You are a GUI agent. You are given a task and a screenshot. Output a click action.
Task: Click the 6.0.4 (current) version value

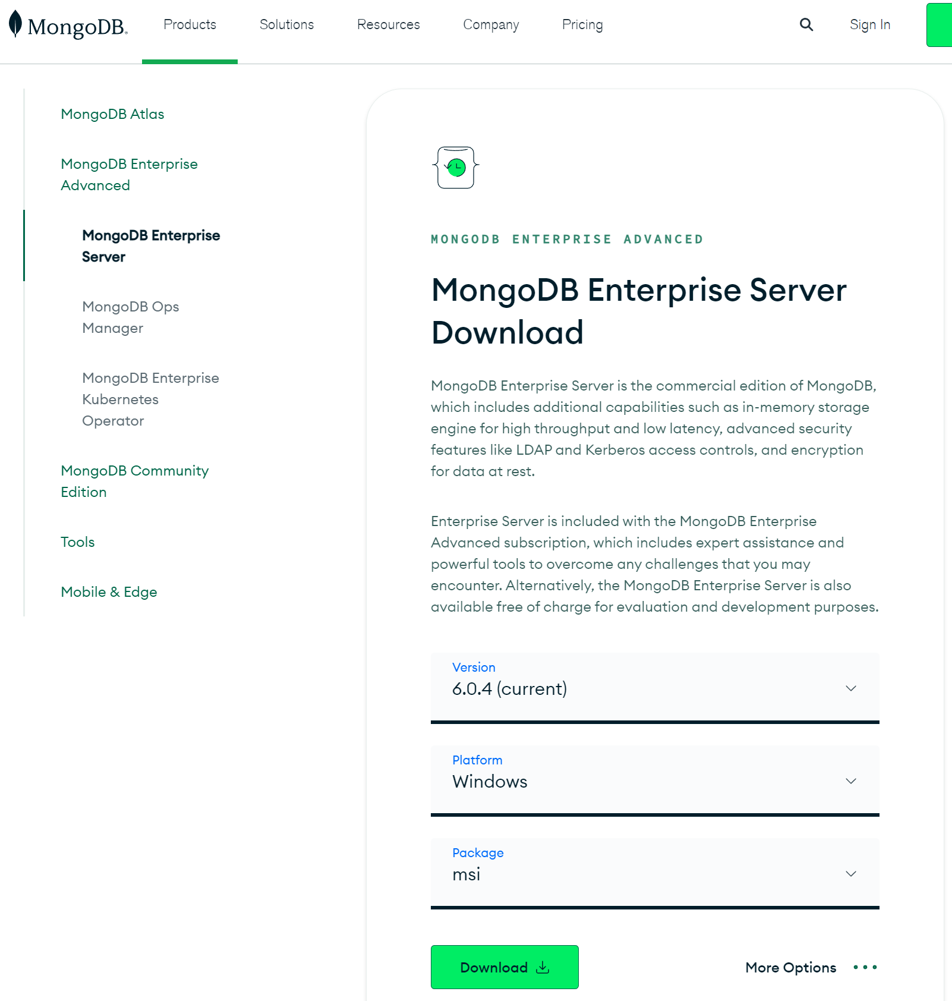[x=509, y=689]
